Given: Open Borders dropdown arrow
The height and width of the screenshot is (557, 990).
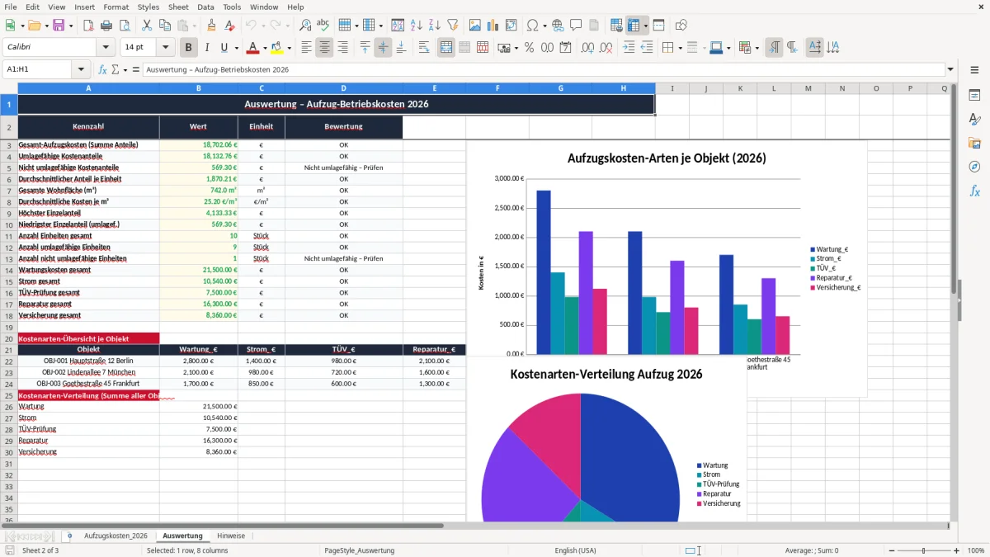Looking at the screenshot, I should pyautogui.click(x=681, y=48).
